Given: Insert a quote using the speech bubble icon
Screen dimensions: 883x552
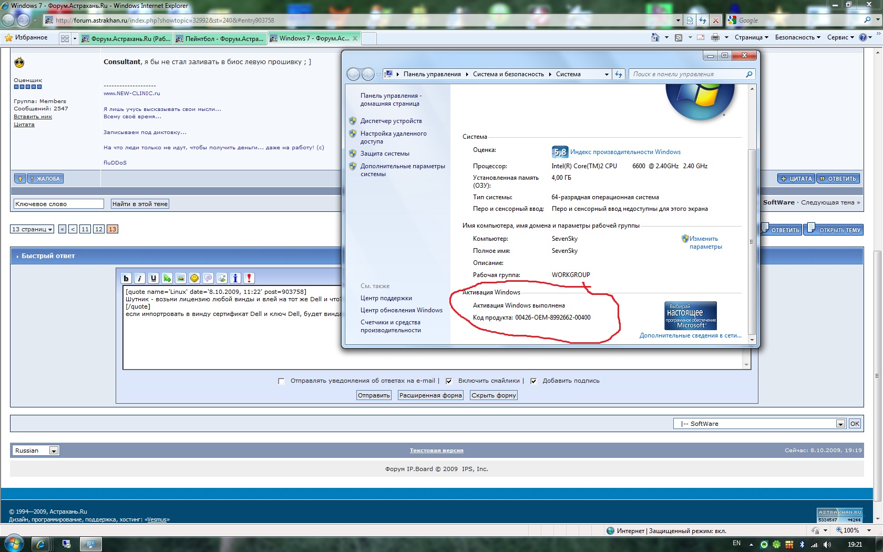Looking at the screenshot, I should coord(208,278).
